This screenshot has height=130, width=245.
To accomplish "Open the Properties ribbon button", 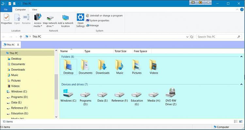I will click(x=7, y=19).
